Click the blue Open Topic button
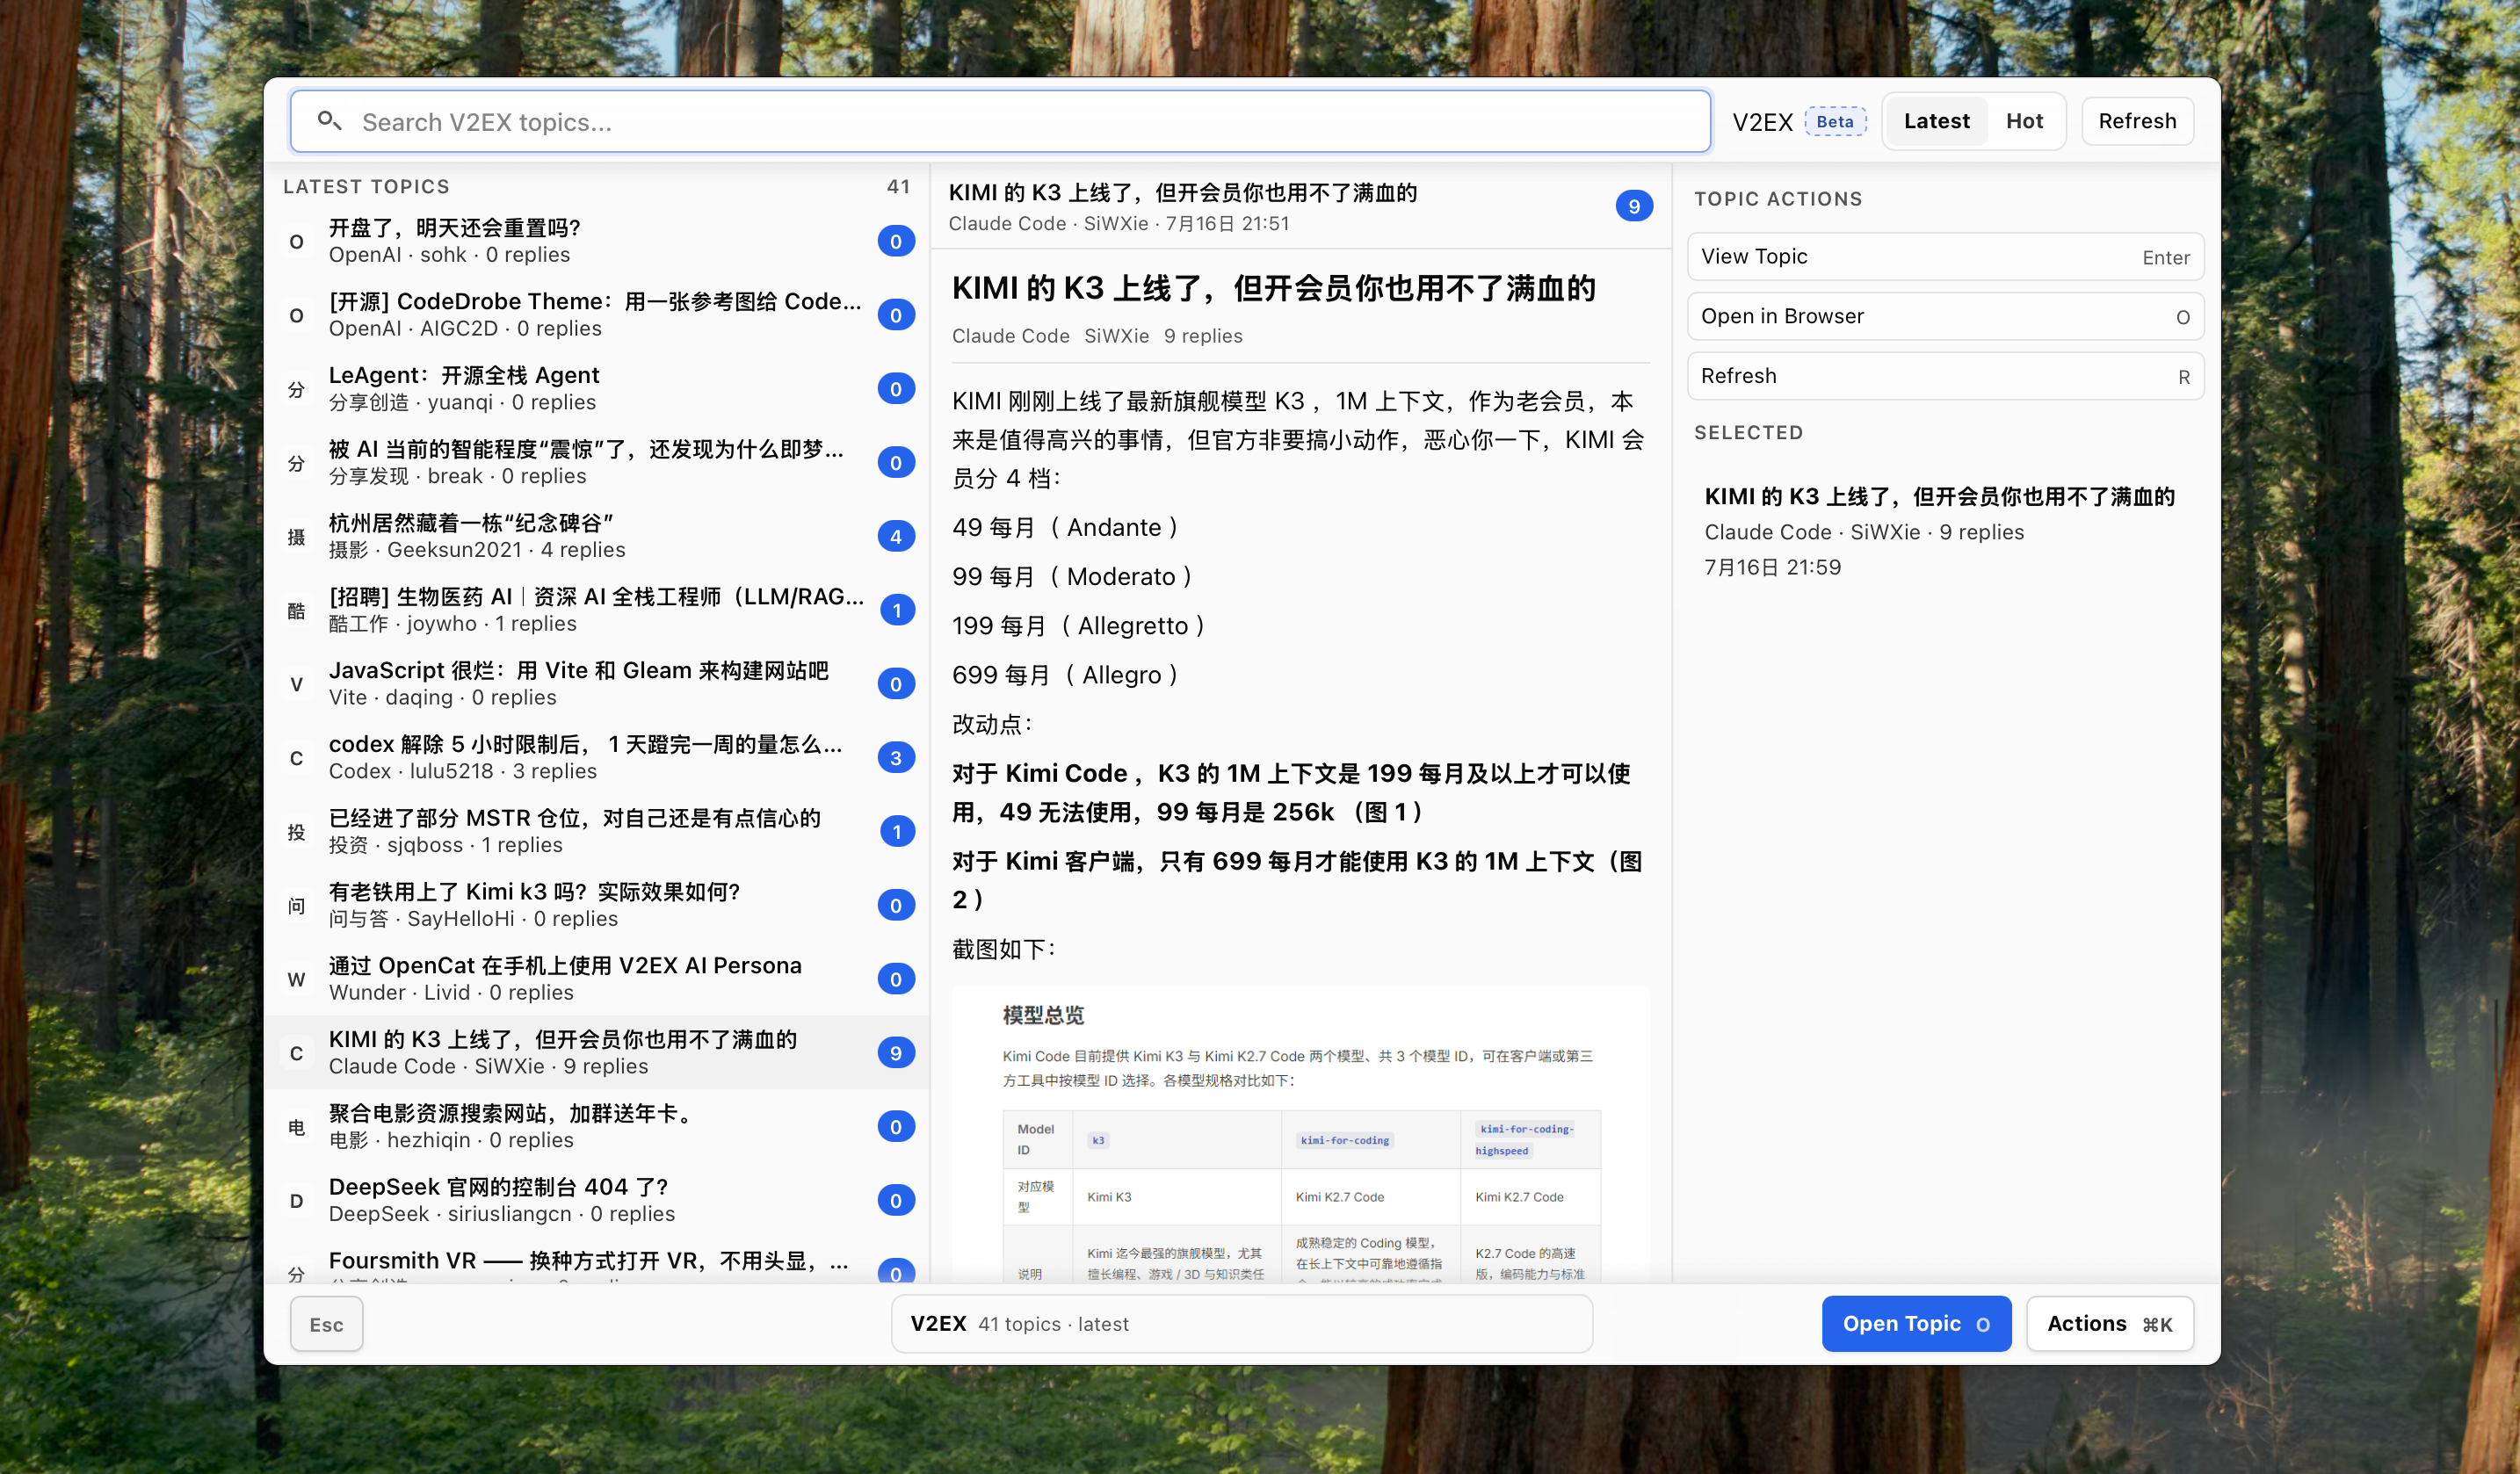 pos(1916,1324)
